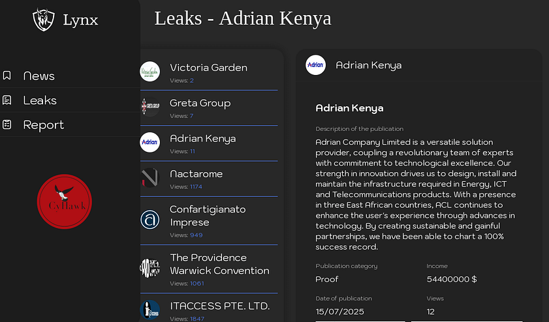Click the checklist icon beside Report
The width and height of the screenshot is (549, 322).
[x=7, y=124]
